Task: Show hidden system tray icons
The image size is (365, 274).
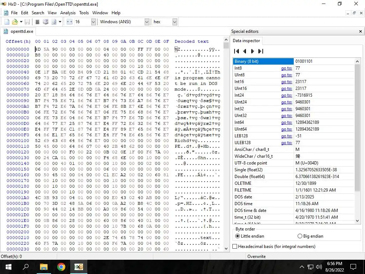Action: pos(302,267)
